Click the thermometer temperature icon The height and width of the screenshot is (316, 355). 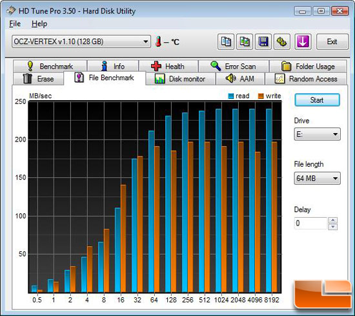point(159,42)
